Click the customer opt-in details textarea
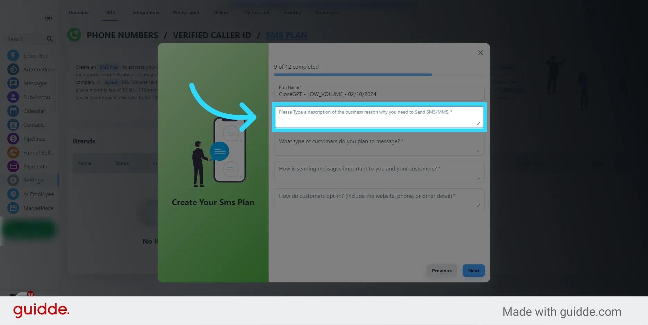Image resolution: width=648 pixels, height=325 pixels. click(x=379, y=199)
